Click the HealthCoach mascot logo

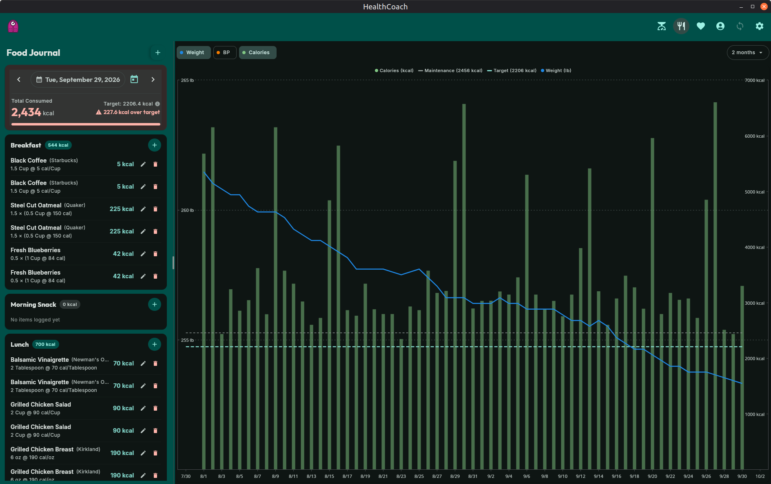[x=13, y=26]
